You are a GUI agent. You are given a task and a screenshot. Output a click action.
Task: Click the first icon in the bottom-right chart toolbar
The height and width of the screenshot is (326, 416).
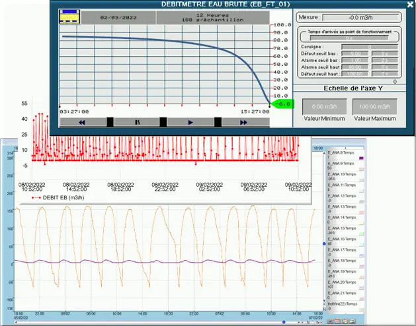(330, 321)
